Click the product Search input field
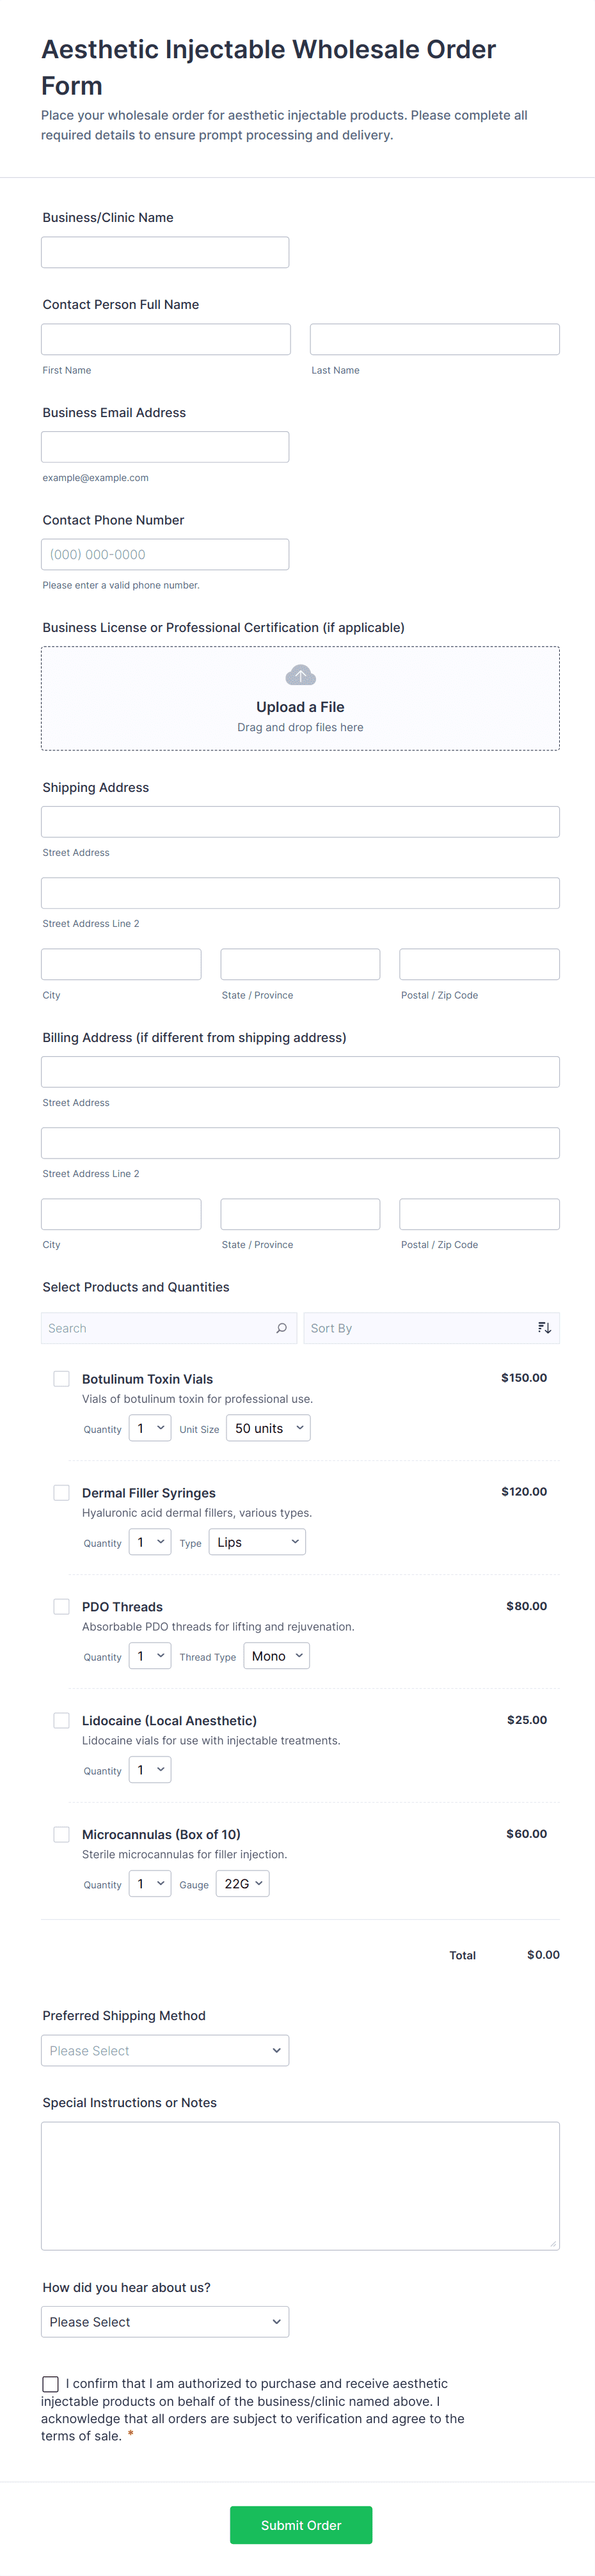The image size is (595, 2576). pos(158,1328)
